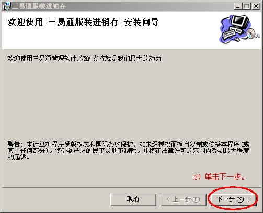Click the mouse in the banner artwork

[x=237, y=39]
